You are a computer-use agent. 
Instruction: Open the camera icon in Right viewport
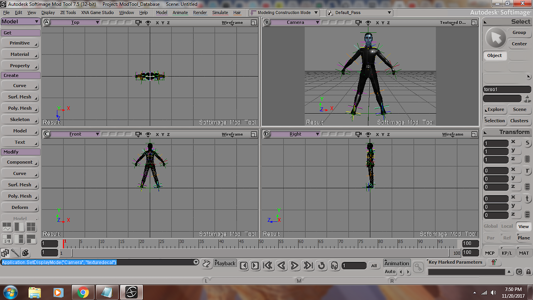pyautogui.click(x=359, y=134)
